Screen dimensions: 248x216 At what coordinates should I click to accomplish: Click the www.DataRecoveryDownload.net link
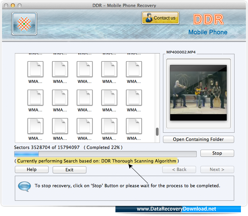click(176, 209)
